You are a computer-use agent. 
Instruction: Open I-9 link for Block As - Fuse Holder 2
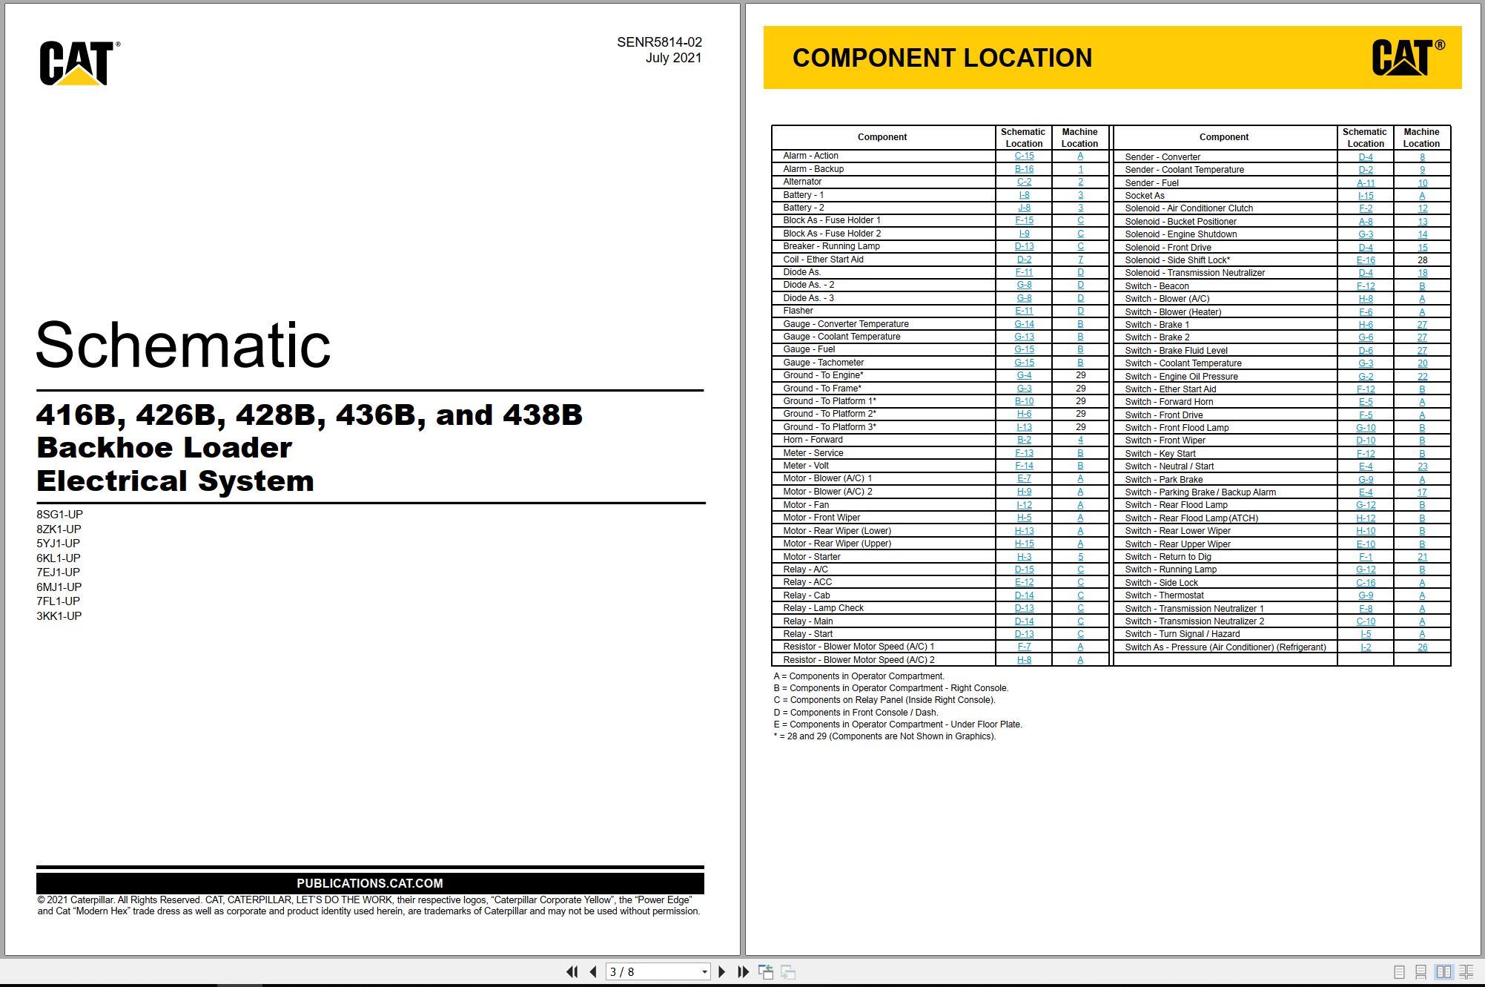pos(1024,234)
